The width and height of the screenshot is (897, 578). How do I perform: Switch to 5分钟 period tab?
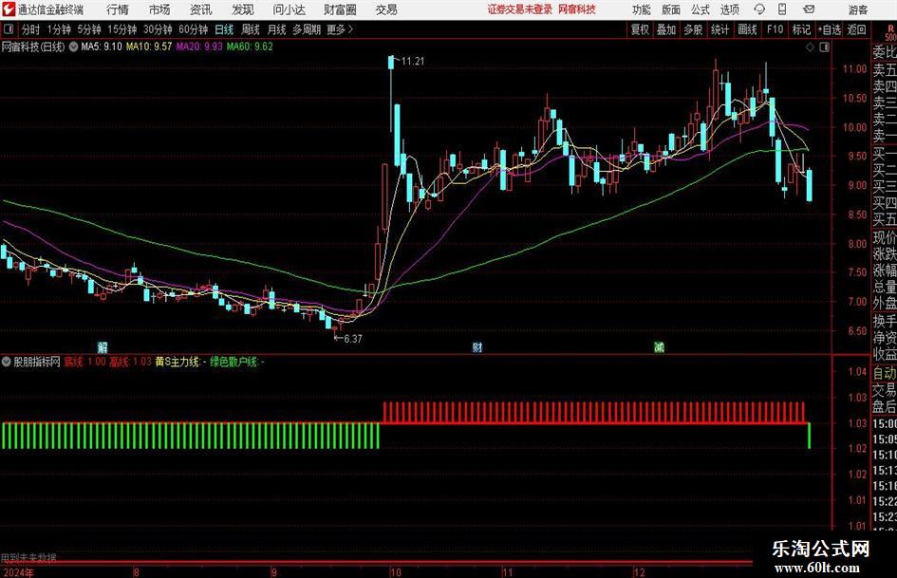click(89, 29)
